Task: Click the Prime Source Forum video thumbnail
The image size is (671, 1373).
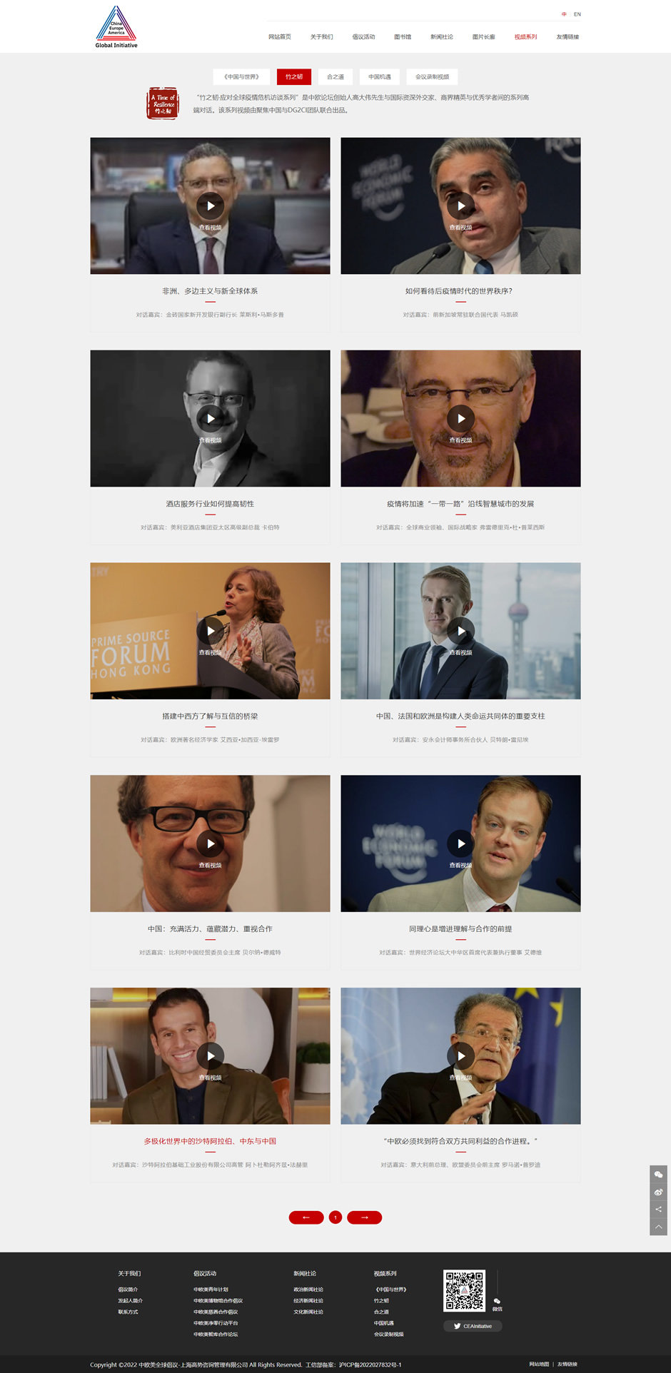Action: (210, 631)
